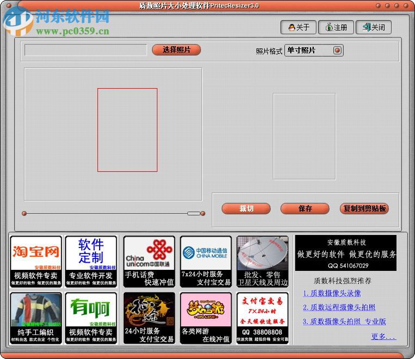Click the 选择照片 button
Image resolution: width=415 pixels, height=359 pixels.
point(176,49)
